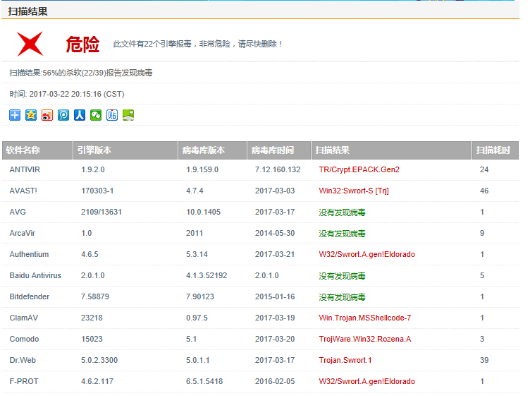Select the Comodo software name
The height and width of the screenshot is (396, 530).
point(24,339)
